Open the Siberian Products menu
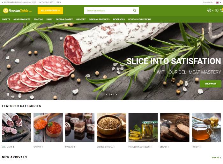This screenshot has height=164, width=223. click(99, 19)
